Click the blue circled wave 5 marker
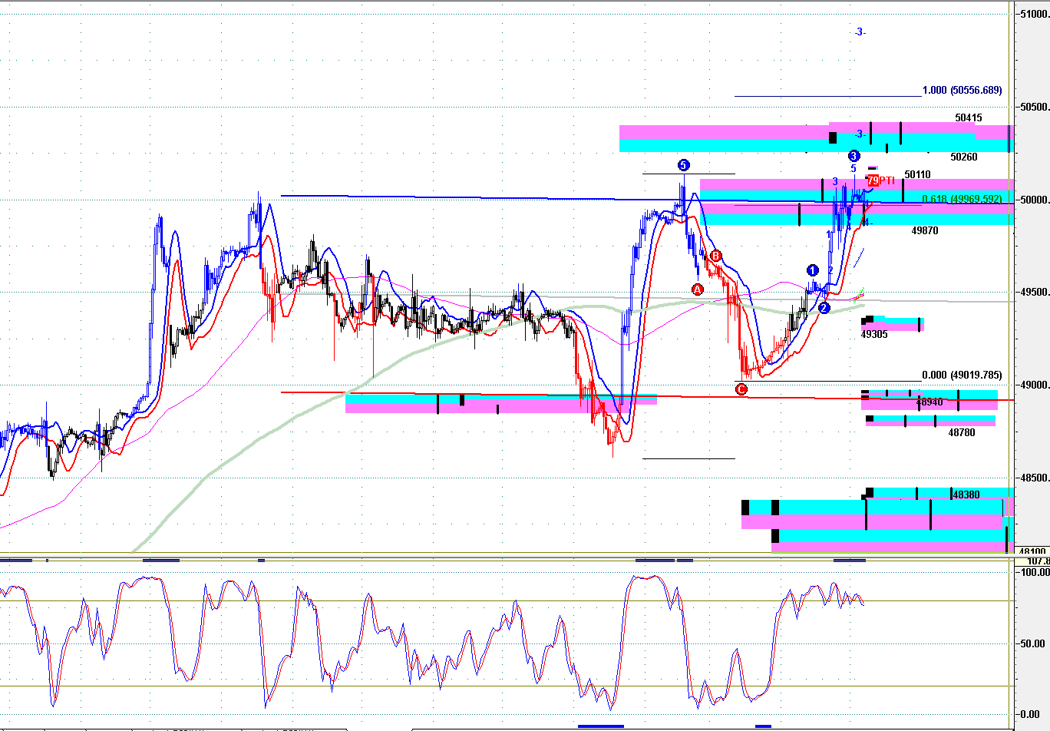 click(x=683, y=165)
